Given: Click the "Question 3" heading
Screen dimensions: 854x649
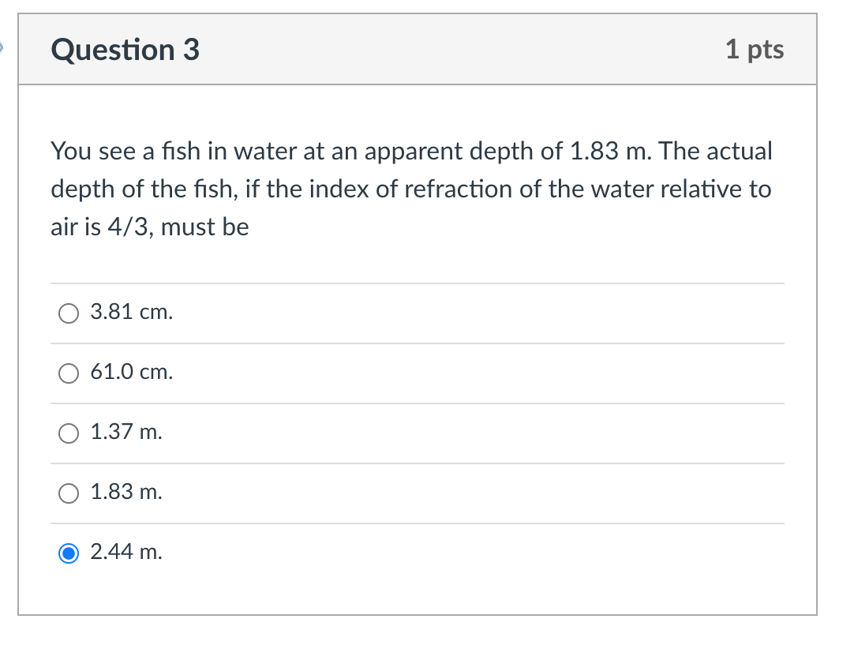Looking at the screenshot, I should click(x=125, y=50).
